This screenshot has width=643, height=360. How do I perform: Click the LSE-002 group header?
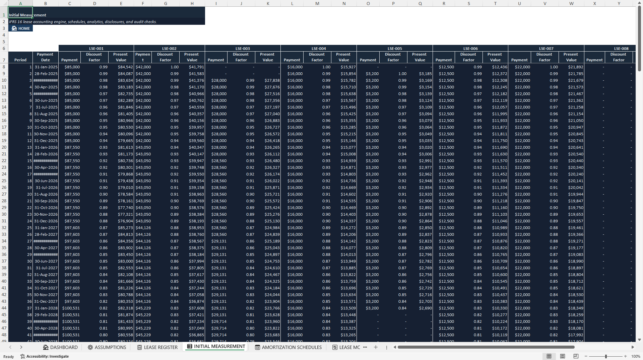(169, 49)
